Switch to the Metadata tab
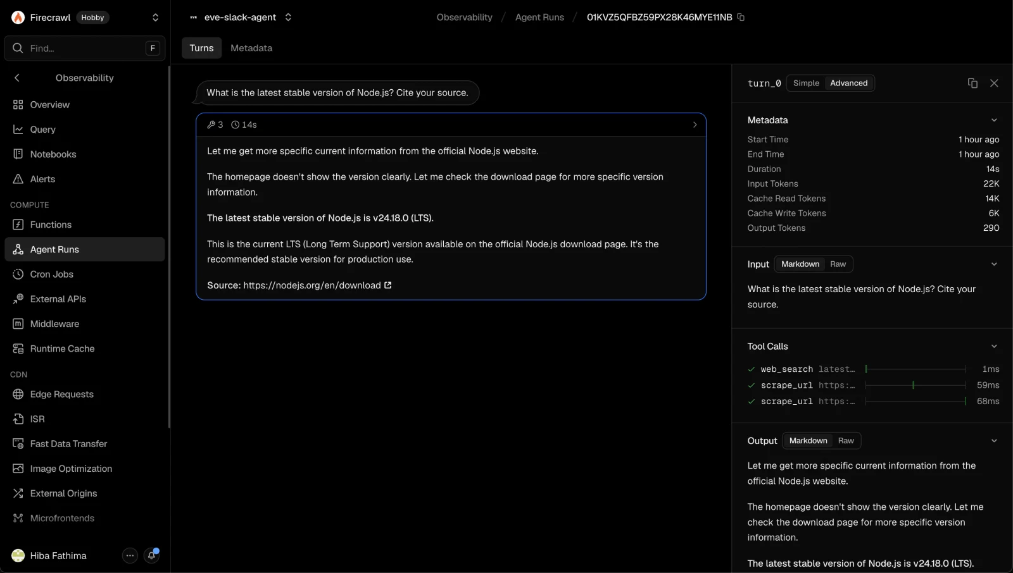This screenshot has width=1013, height=573. pos(251,48)
